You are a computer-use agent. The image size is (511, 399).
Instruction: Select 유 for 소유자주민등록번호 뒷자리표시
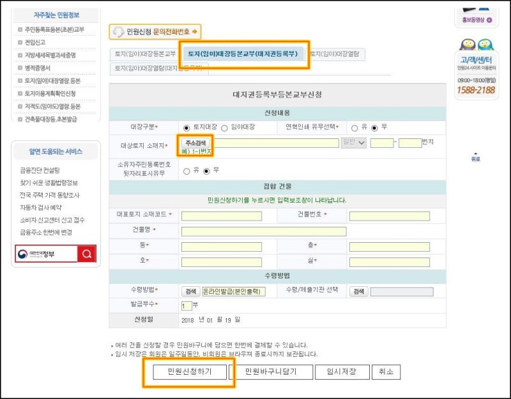187,171
